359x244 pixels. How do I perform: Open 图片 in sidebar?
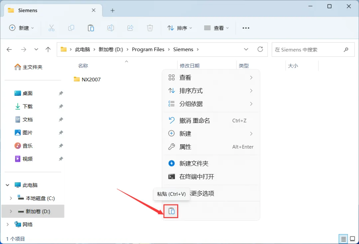(x=24, y=133)
